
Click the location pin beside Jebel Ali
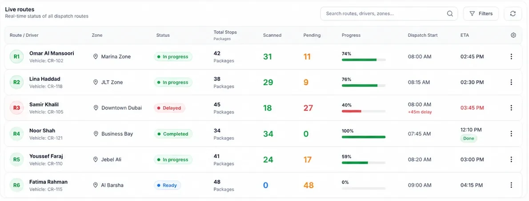tap(96, 159)
